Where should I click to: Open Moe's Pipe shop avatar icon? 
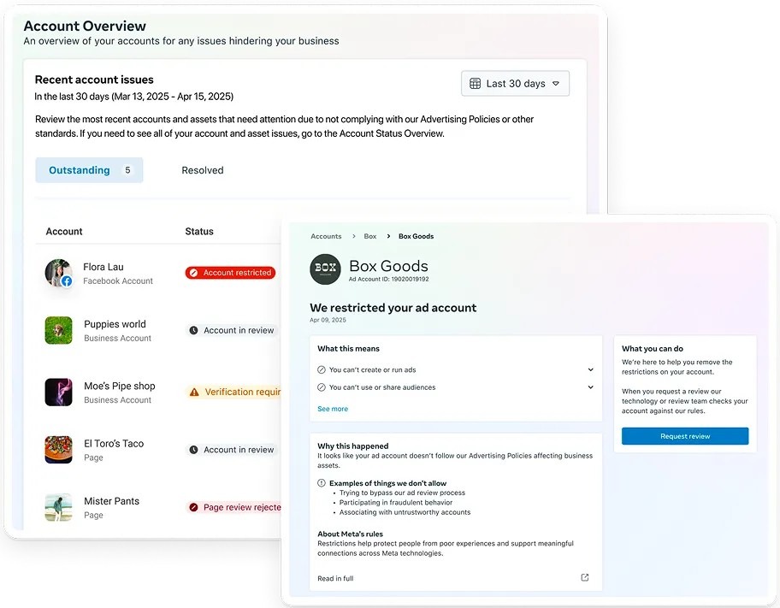click(58, 392)
